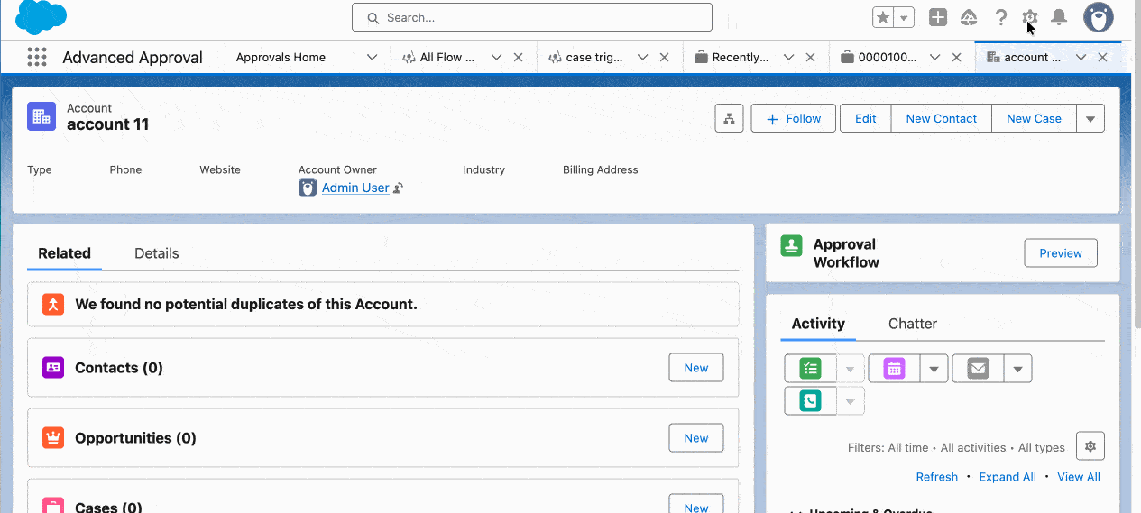Screen dimensions: 1141x513
Task: Click the New Task icon in Activity
Action: [810, 369]
